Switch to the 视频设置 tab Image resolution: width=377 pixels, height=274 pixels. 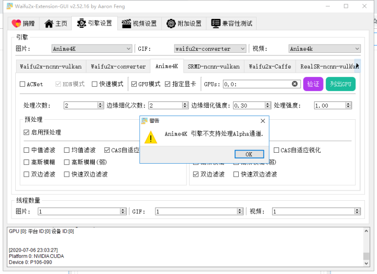tap(139, 24)
